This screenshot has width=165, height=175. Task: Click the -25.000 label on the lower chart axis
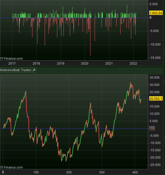[x=155, y=165]
